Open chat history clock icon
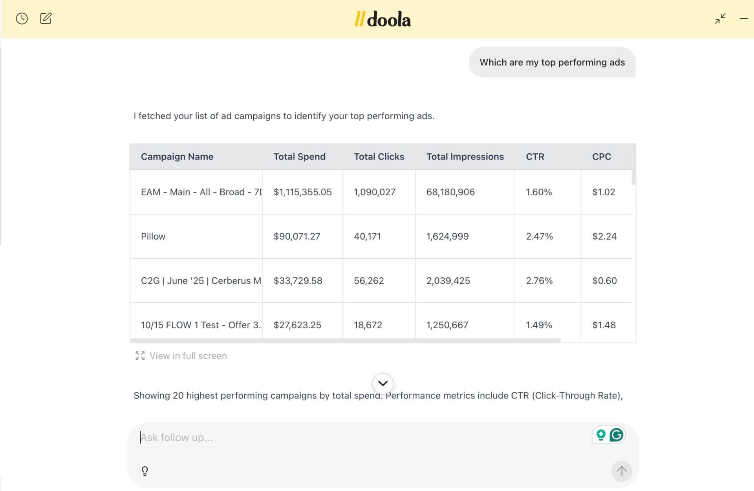Viewport: 754px width, 491px height. (x=22, y=18)
